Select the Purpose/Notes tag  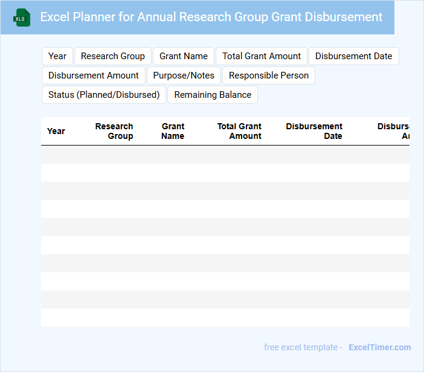point(184,75)
